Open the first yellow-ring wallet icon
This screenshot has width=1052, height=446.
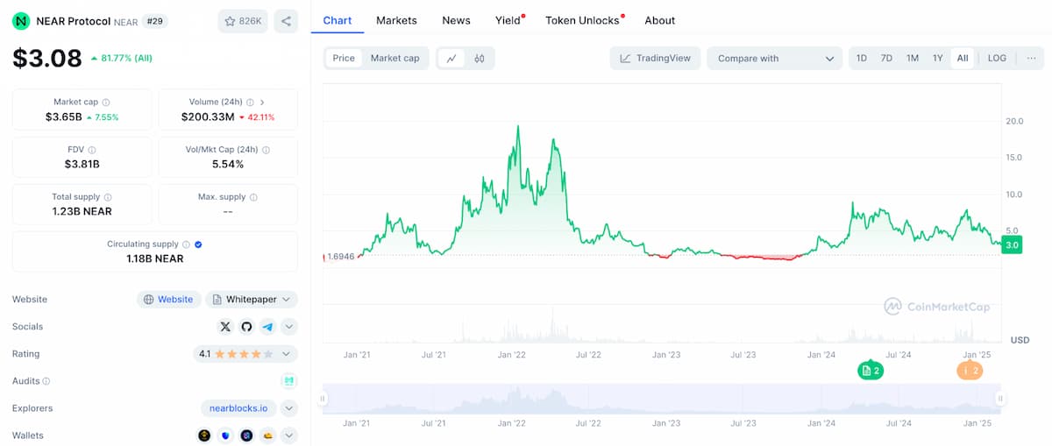(x=204, y=435)
